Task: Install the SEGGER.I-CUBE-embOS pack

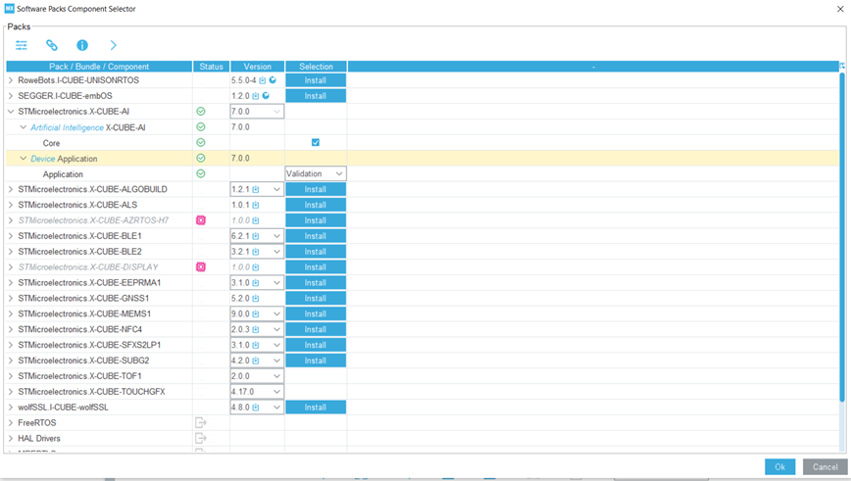Action: [x=316, y=96]
